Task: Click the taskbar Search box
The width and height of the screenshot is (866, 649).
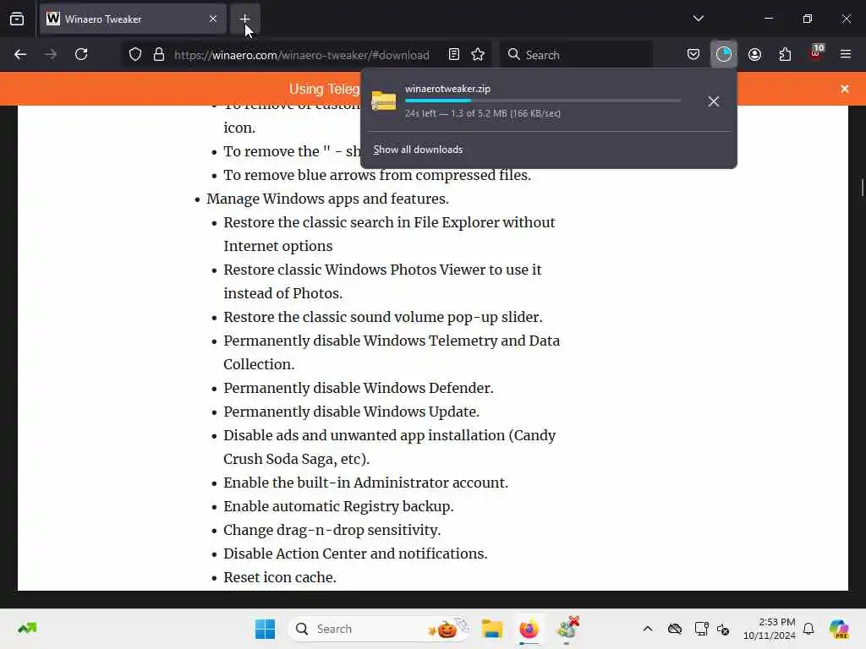Action: click(x=379, y=629)
